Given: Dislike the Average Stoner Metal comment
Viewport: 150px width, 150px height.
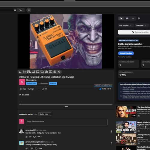Looking at the screenshot, I should point(32,148).
